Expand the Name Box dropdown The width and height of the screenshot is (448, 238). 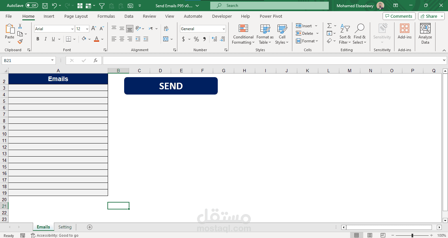coord(53,60)
